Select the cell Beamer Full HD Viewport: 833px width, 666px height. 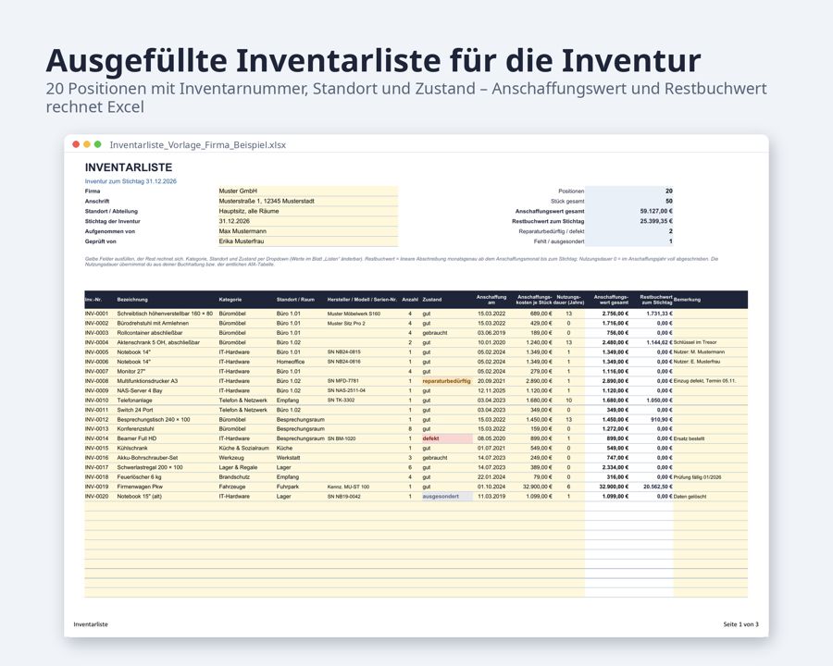137,438
